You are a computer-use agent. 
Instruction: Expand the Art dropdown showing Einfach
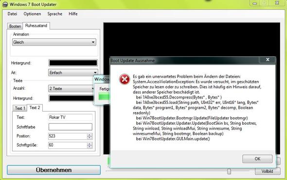pos(73,73)
